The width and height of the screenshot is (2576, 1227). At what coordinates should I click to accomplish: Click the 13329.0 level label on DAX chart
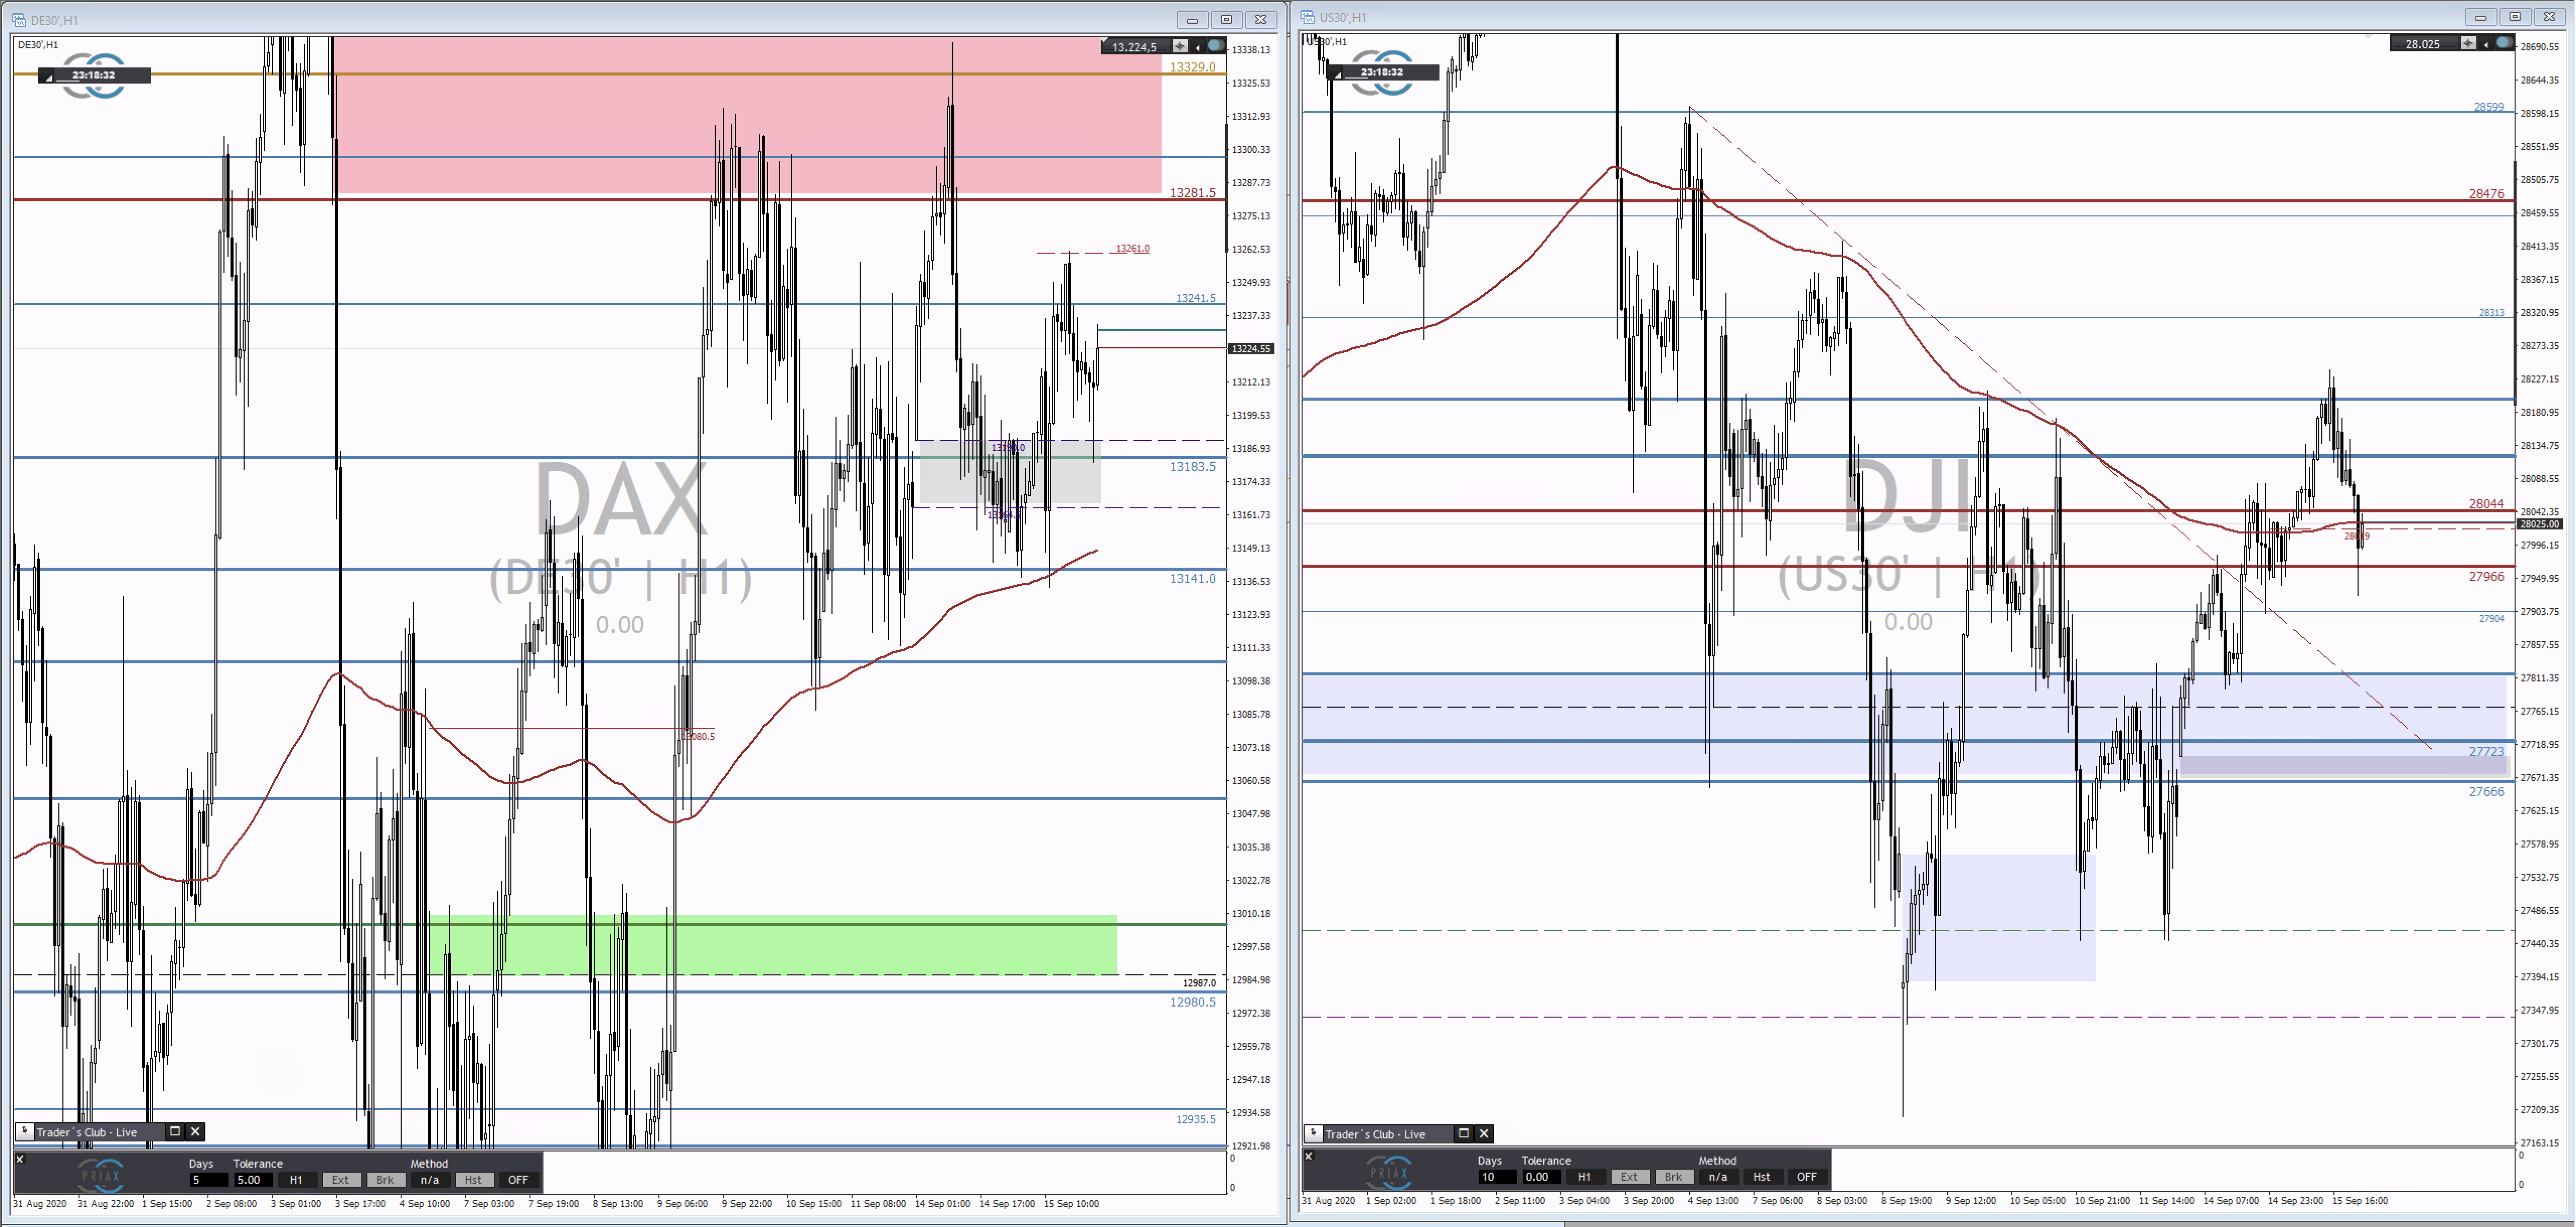(1192, 67)
